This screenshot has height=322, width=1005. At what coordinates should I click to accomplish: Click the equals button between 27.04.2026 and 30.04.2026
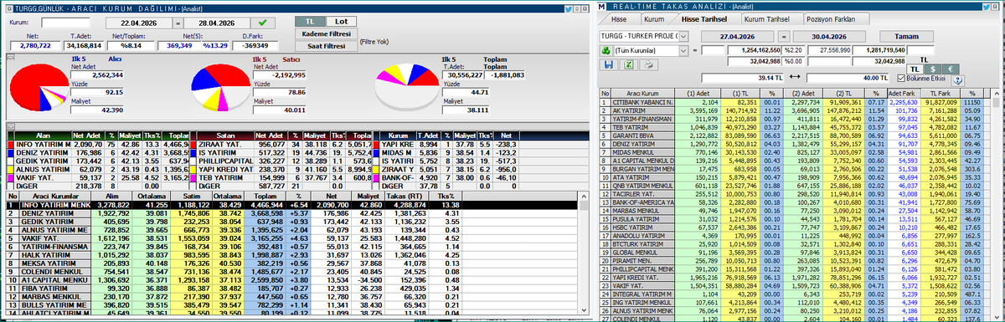784,37
